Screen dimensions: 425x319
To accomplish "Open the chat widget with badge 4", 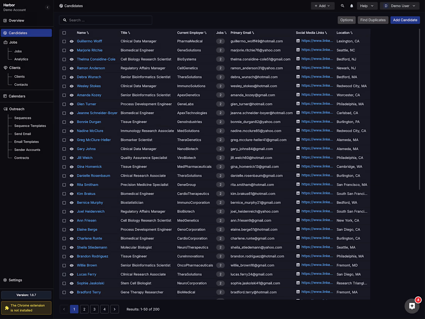I will coord(412,306).
